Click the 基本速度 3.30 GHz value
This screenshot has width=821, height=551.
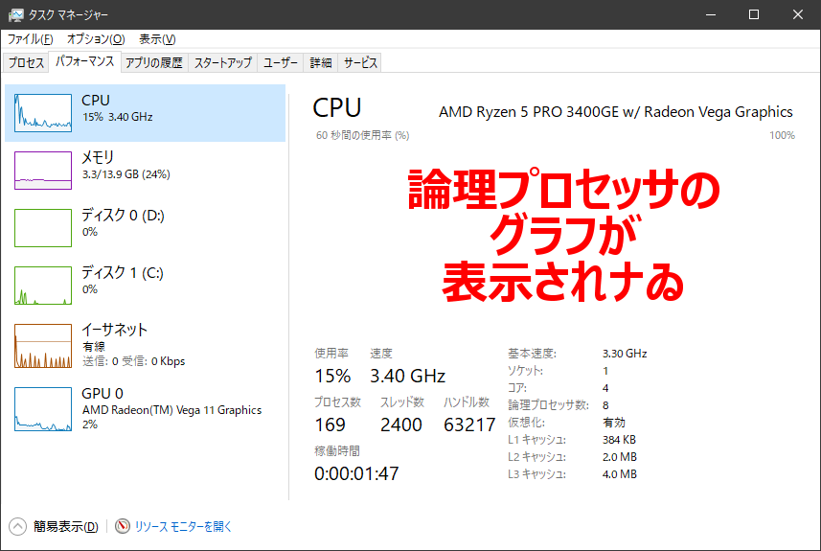[624, 354]
